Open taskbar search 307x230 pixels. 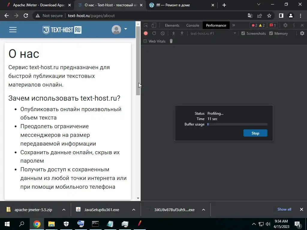[x=22, y=224]
